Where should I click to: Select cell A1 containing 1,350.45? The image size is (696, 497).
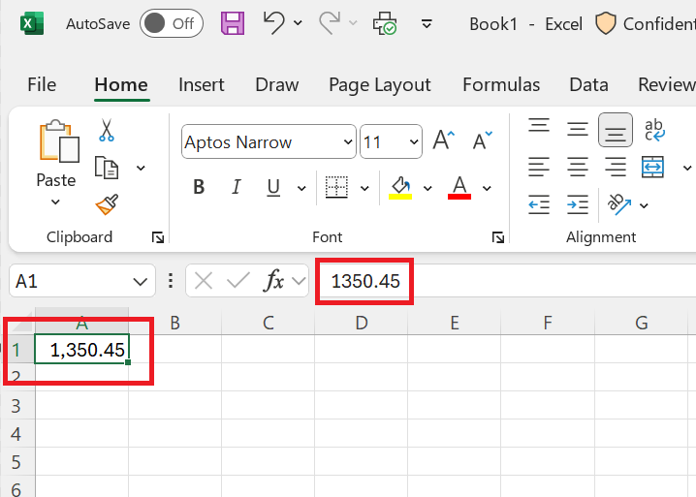(x=82, y=349)
